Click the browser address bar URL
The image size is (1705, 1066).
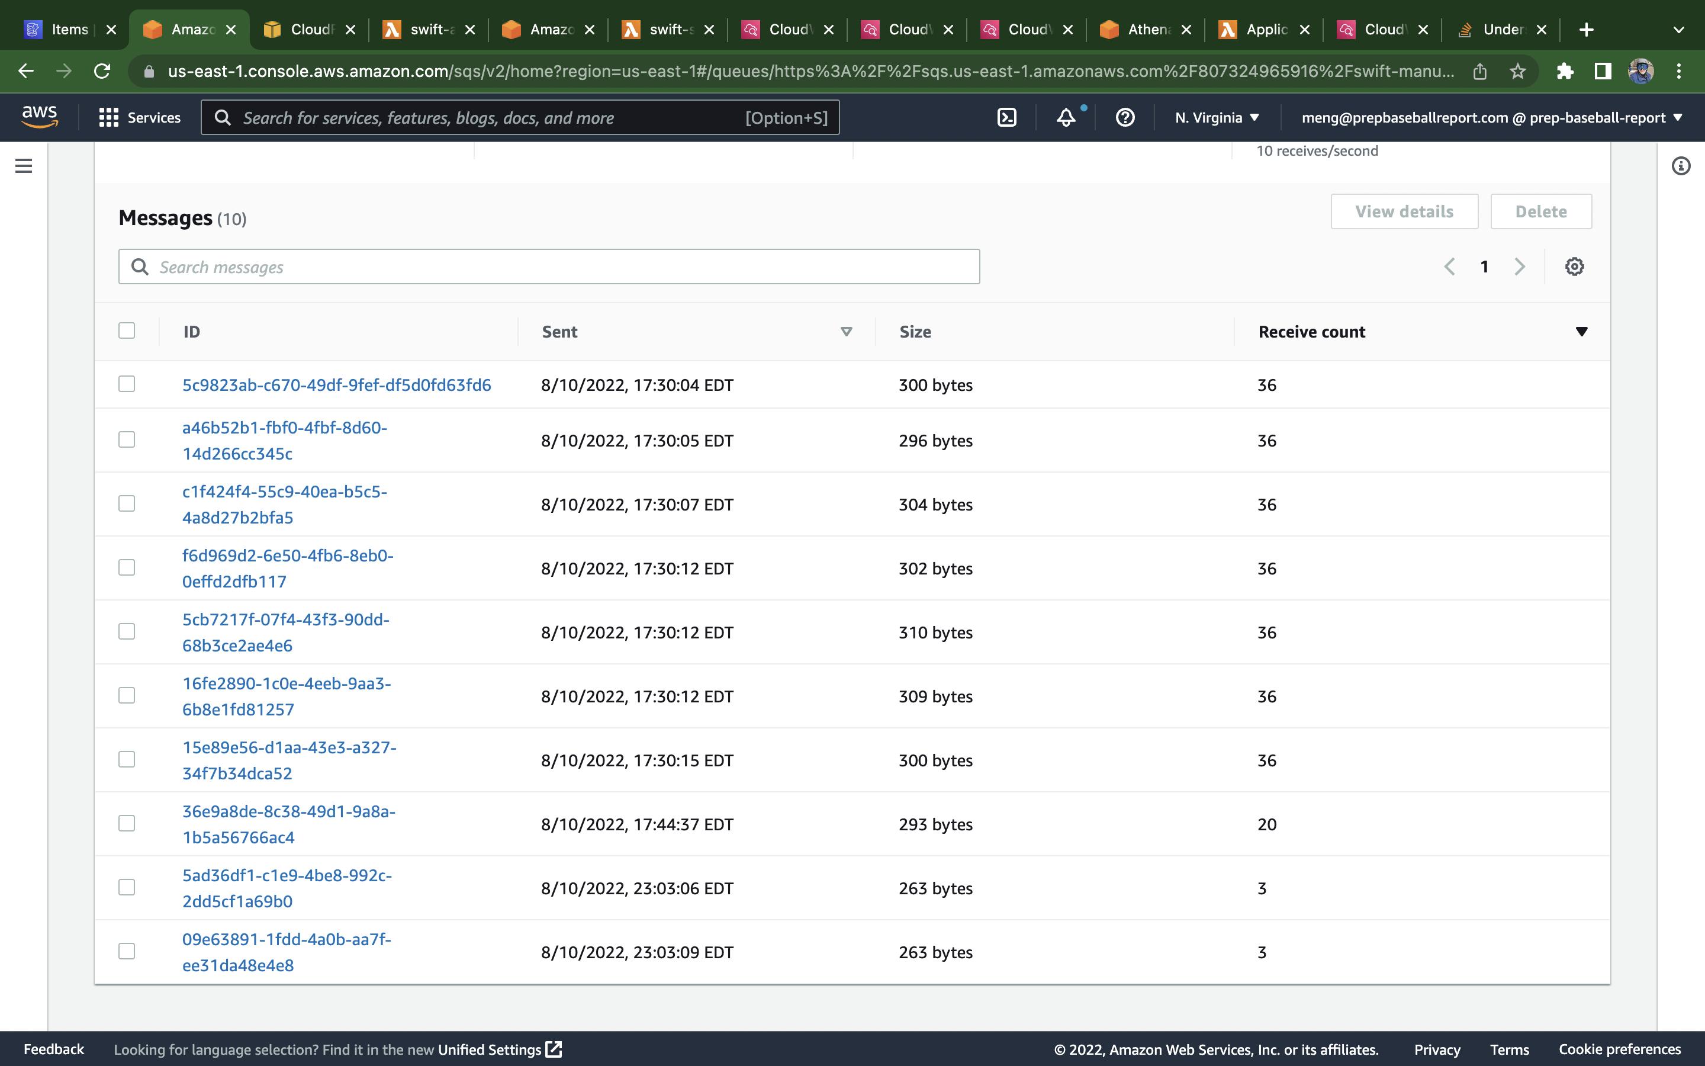[x=810, y=71]
